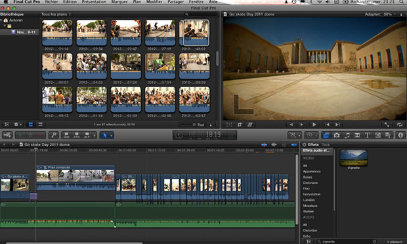The width and height of the screenshot is (407, 244).
Task: Select the Crop tool in viewer
Action: (240, 125)
